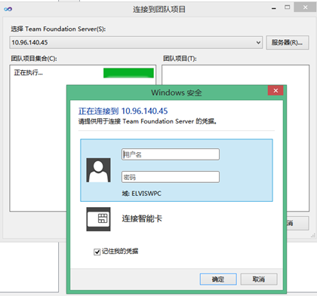This screenshot has width=317, height=296.
Task: Close the 连接到团队项目 window
Action: pyautogui.click(x=305, y=8)
